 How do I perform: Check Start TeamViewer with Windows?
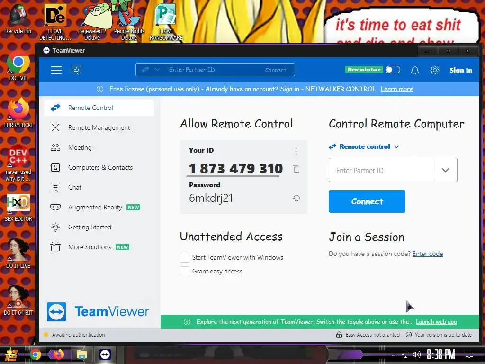tap(184, 257)
